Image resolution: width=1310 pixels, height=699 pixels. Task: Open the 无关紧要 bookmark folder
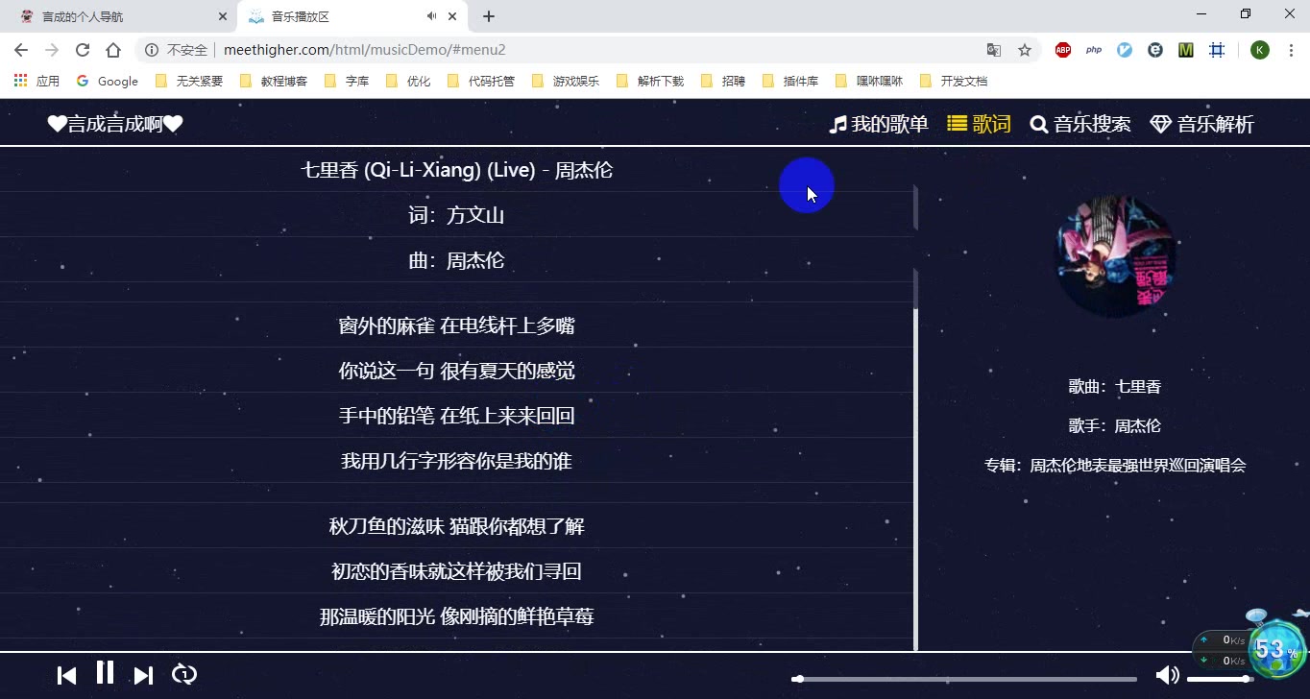(x=189, y=81)
